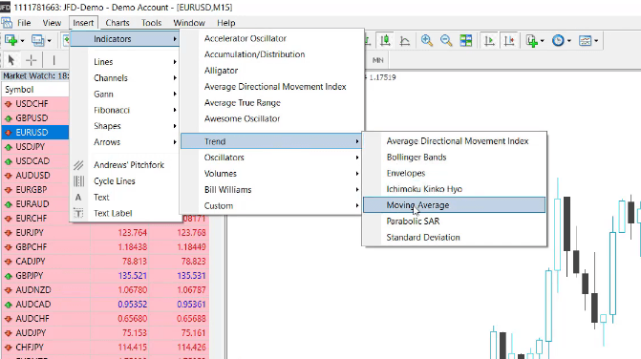The height and width of the screenshot is (359, 641).
Task: Open the Help menu
Action: click(226, 23)
